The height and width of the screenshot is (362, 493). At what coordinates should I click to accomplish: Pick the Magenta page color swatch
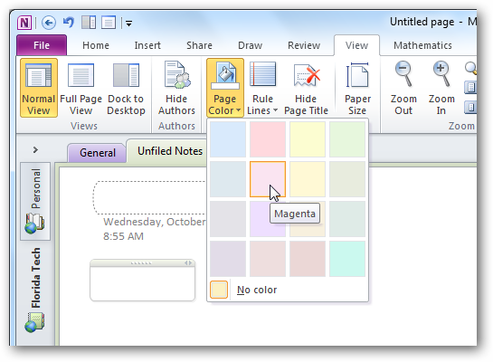[x=268, y=179]
